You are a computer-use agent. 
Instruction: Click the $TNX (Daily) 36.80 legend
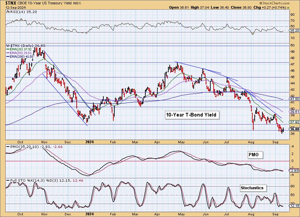pyautogui.click(x=26, y=46)
